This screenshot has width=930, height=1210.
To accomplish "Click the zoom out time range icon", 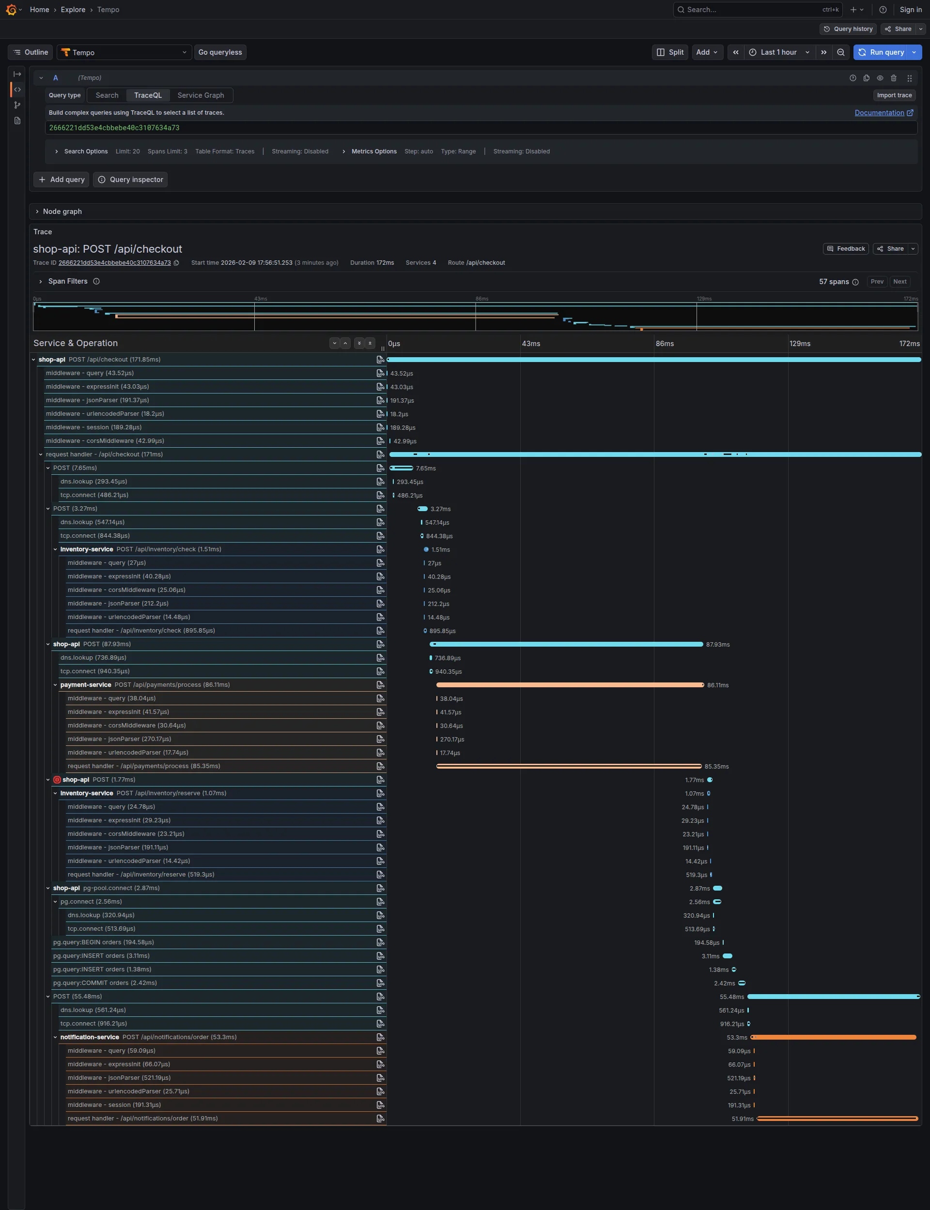I will 840,52.
